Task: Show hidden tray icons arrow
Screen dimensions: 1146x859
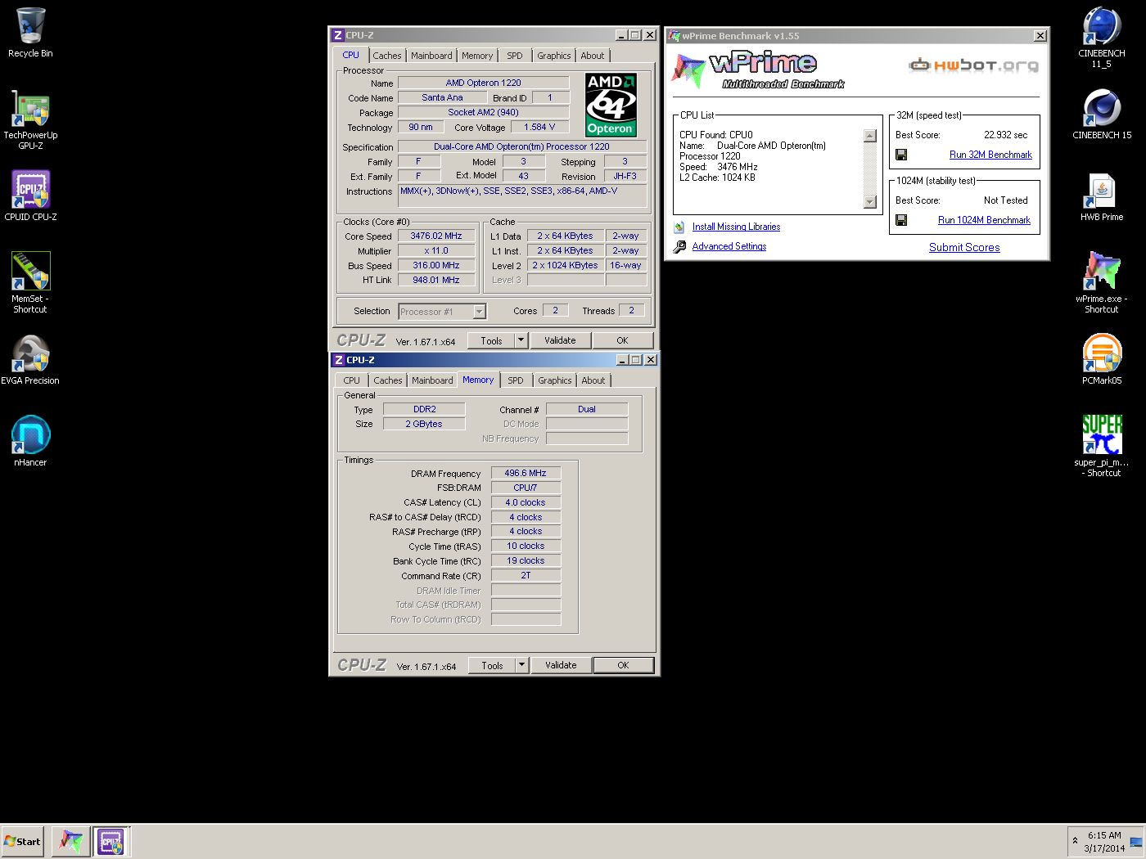Action: (1075, 841)
